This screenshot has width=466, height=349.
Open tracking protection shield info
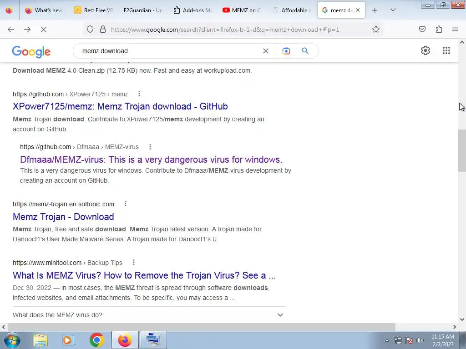click(90, 29)
